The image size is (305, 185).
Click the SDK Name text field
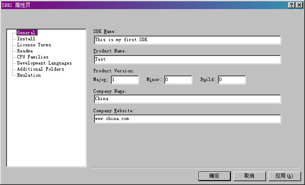point(187,40)
